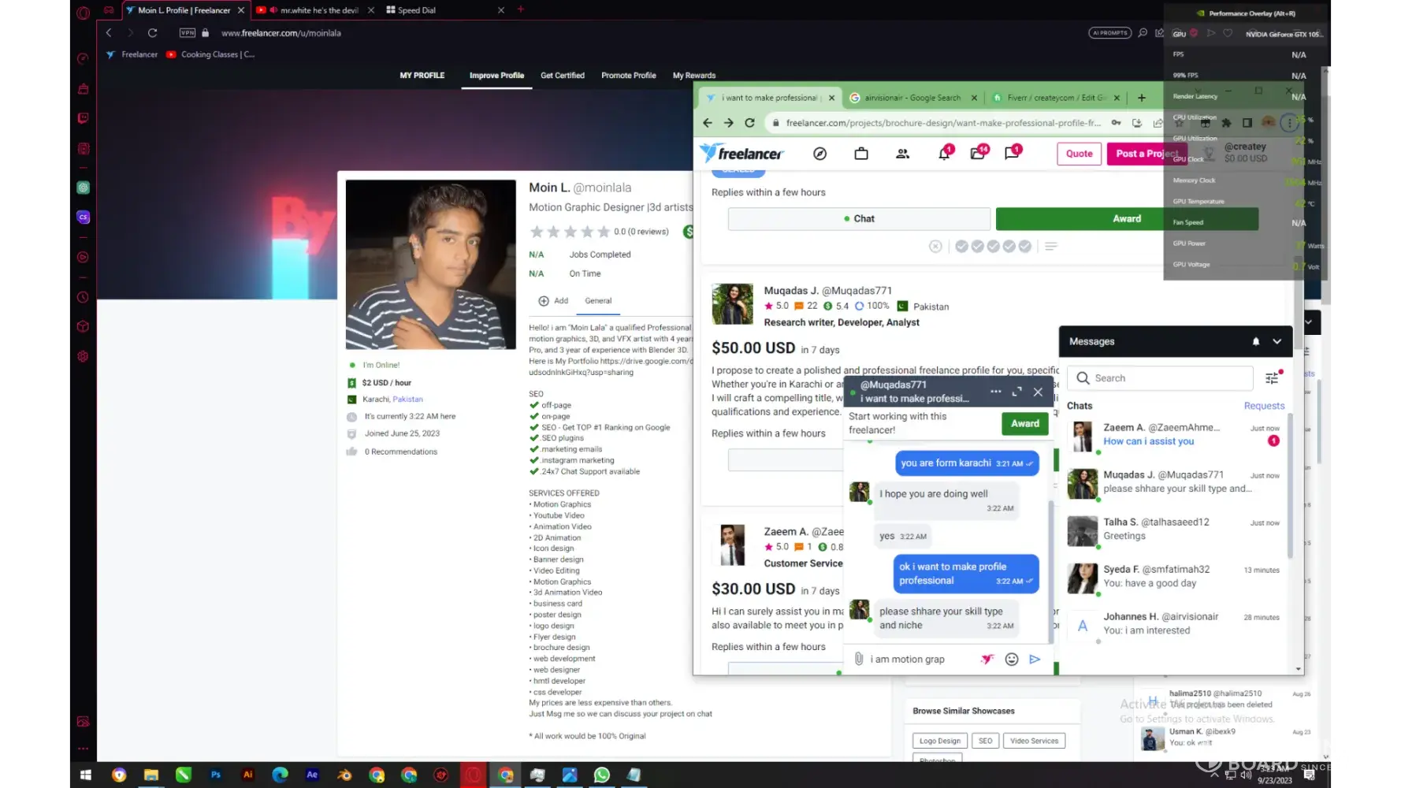This screenshot has width=1401, height=788.
Task: Open the bid options lines menu beside the checkmarks
Action: coord(1051,247)
